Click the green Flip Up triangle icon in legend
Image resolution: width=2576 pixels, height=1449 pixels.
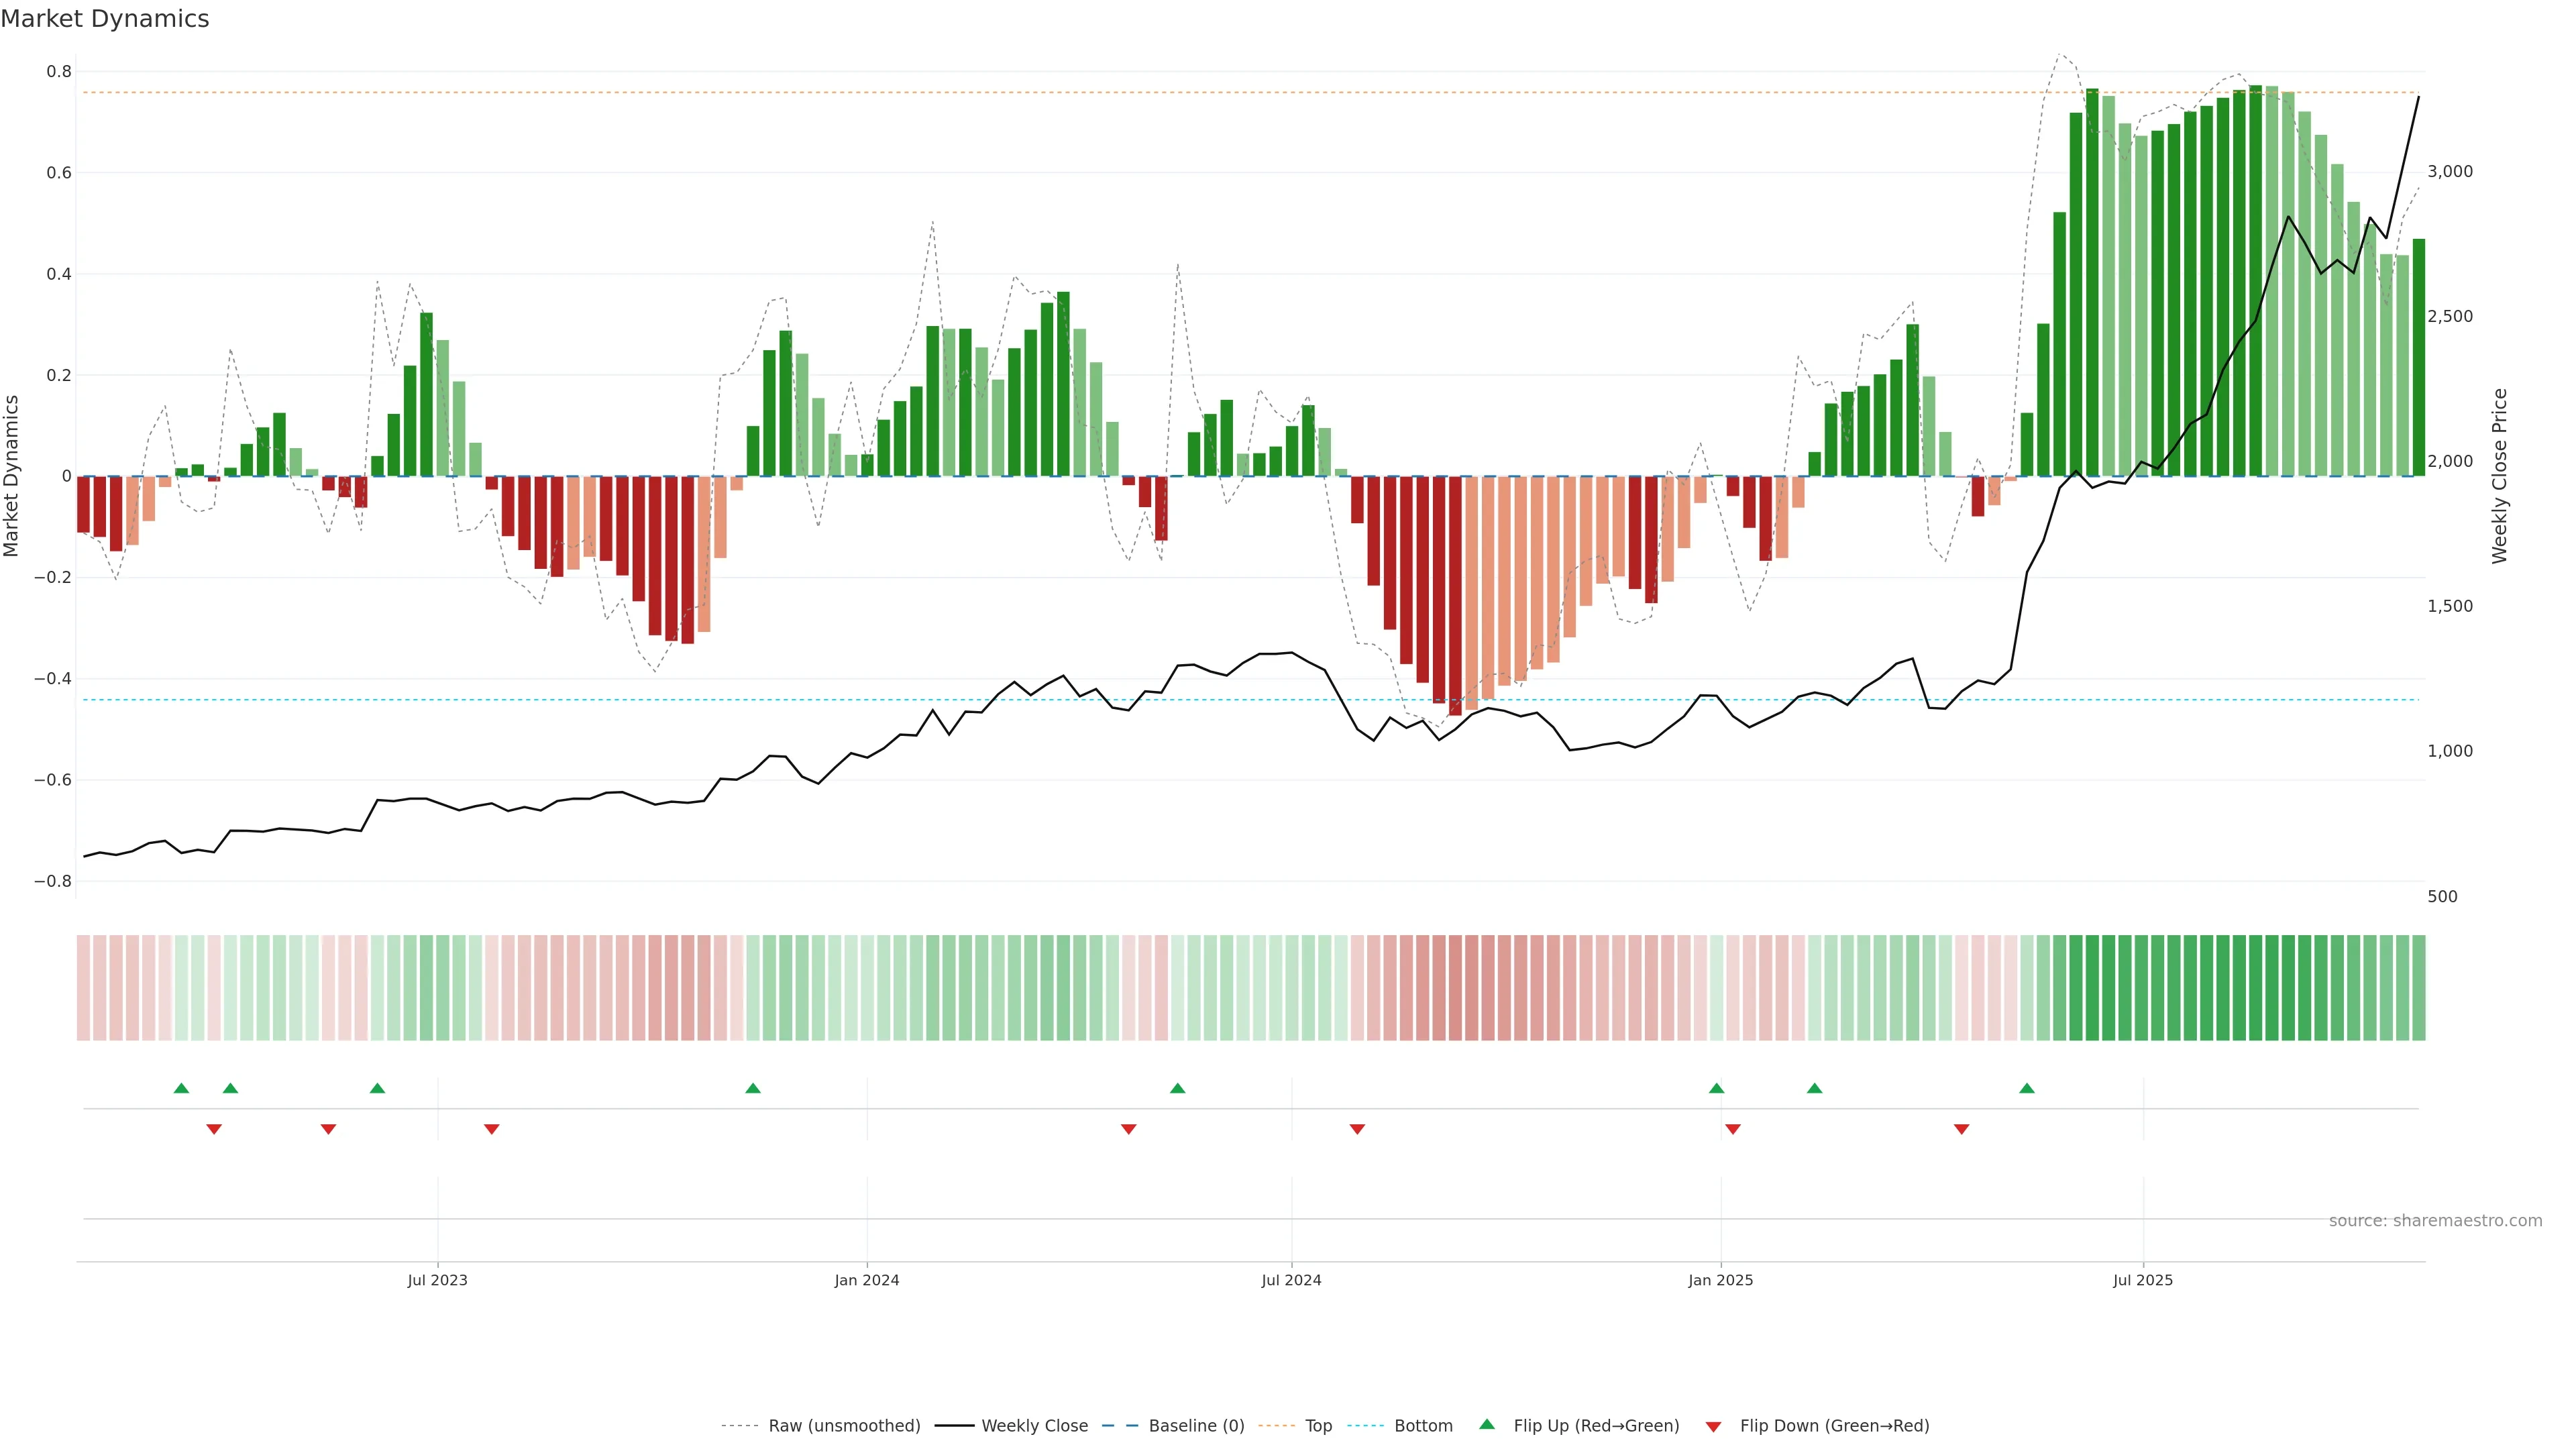tap(1487, 1424)
